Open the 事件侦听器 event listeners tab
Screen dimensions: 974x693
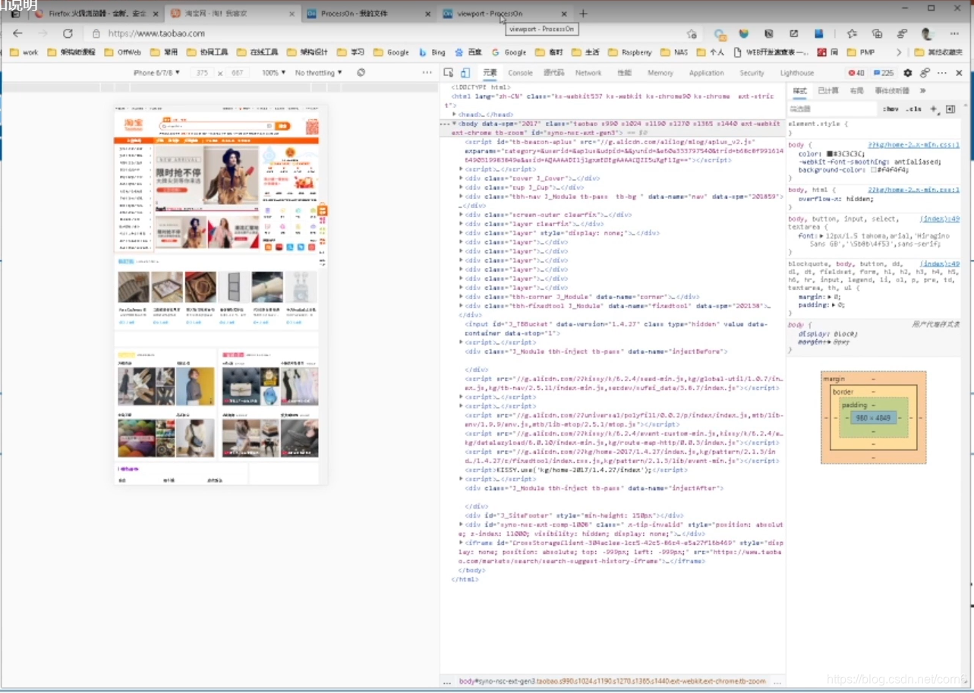(892, 90)
